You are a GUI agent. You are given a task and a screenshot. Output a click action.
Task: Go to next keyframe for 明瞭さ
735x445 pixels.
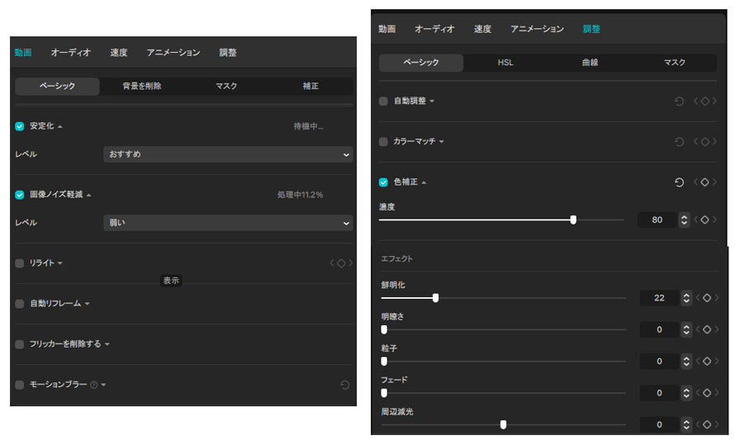717,329
